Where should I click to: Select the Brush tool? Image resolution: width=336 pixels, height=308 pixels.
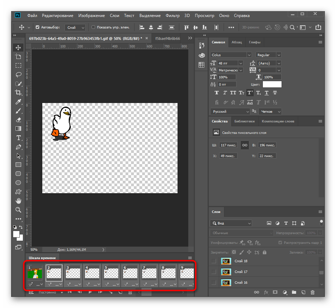(x=18, y=111)
